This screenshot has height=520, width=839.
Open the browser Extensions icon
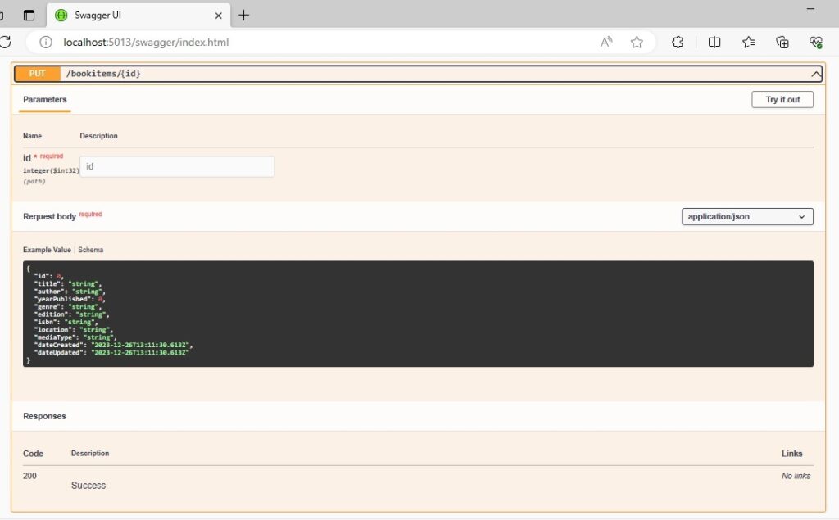click(678, 43)
